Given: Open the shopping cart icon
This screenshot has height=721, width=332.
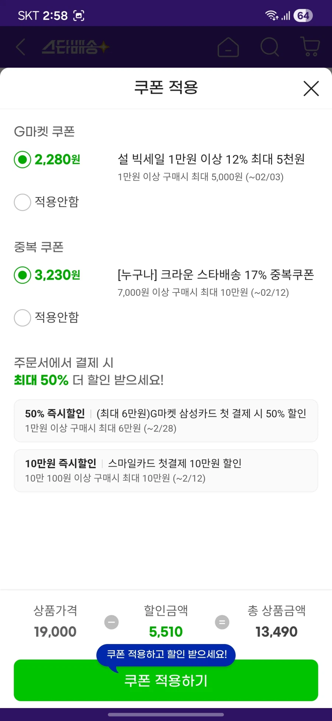Looking at the screenshot, I should [x=309, y=47].
